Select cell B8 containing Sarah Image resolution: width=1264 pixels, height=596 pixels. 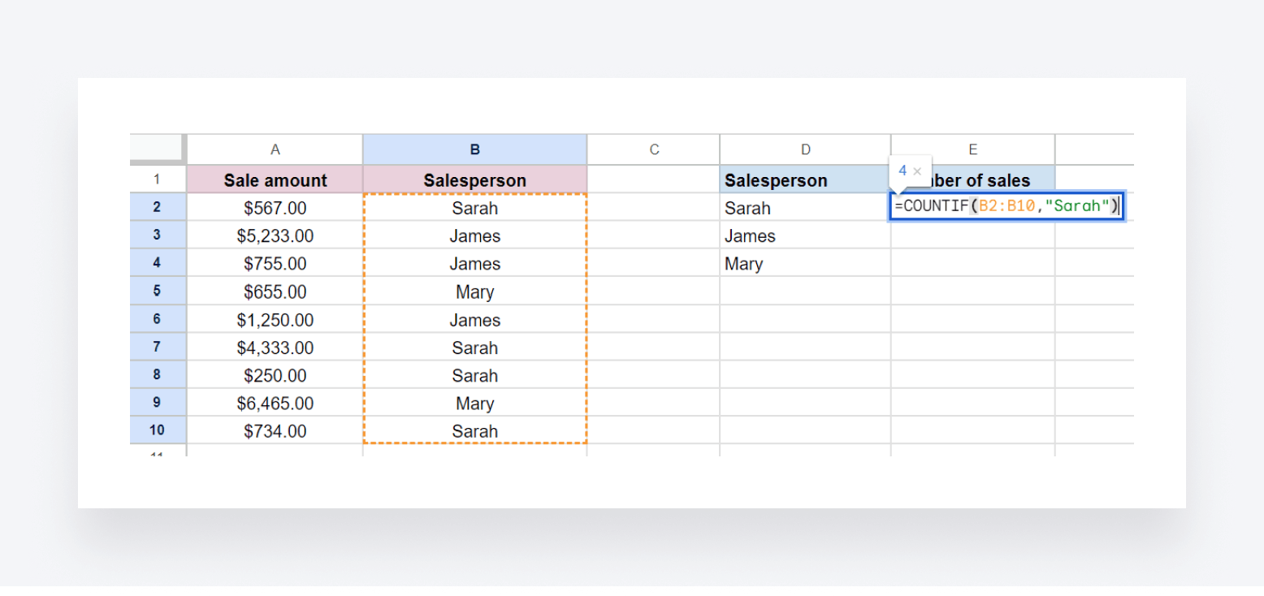tap(475, 375)
